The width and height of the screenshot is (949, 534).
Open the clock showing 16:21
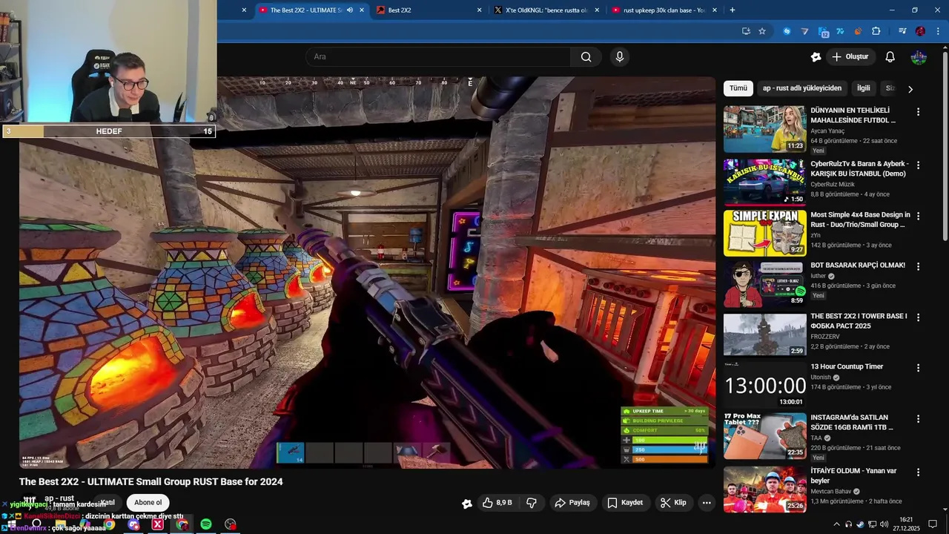coord(907,524)
